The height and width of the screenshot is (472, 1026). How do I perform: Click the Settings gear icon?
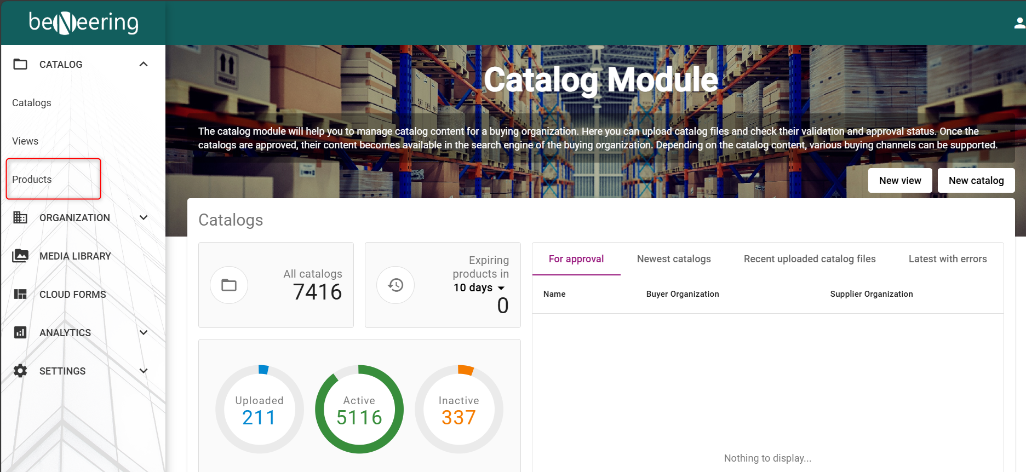pyautogui.click(x=20, y=371)
